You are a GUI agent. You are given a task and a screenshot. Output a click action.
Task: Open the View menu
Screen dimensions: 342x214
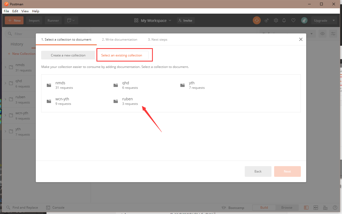pos(25,11)
